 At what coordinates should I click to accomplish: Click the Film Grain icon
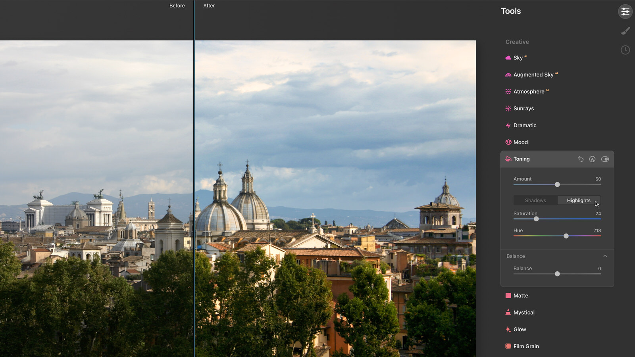(x=508, y=346)
